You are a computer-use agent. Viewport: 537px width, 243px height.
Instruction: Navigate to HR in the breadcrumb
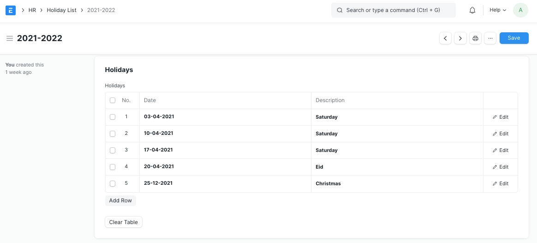point(32,10)
